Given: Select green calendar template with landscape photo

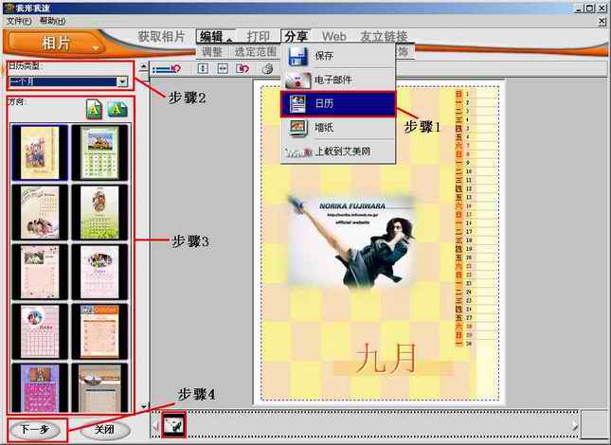Looking at the screenshot, I should (x=99, y=152).
